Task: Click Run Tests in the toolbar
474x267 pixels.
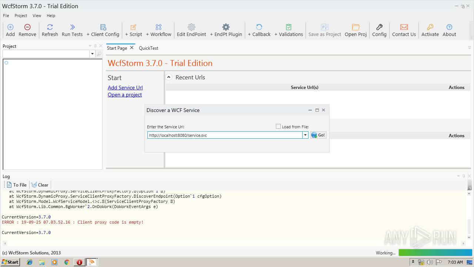Action: [72, 30]
